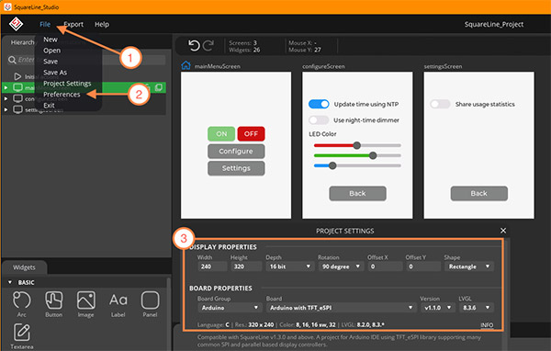Click the Offset X input field
This screenshot has height=351, width=551.
pos(385,266)
